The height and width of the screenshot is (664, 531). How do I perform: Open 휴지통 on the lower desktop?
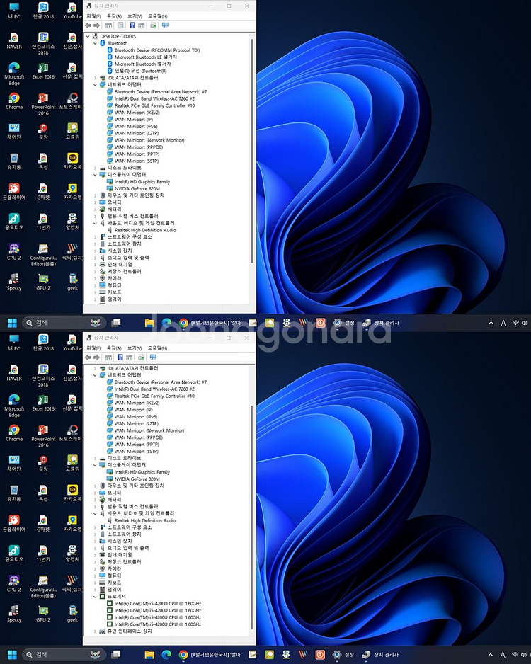pos(14,493)
